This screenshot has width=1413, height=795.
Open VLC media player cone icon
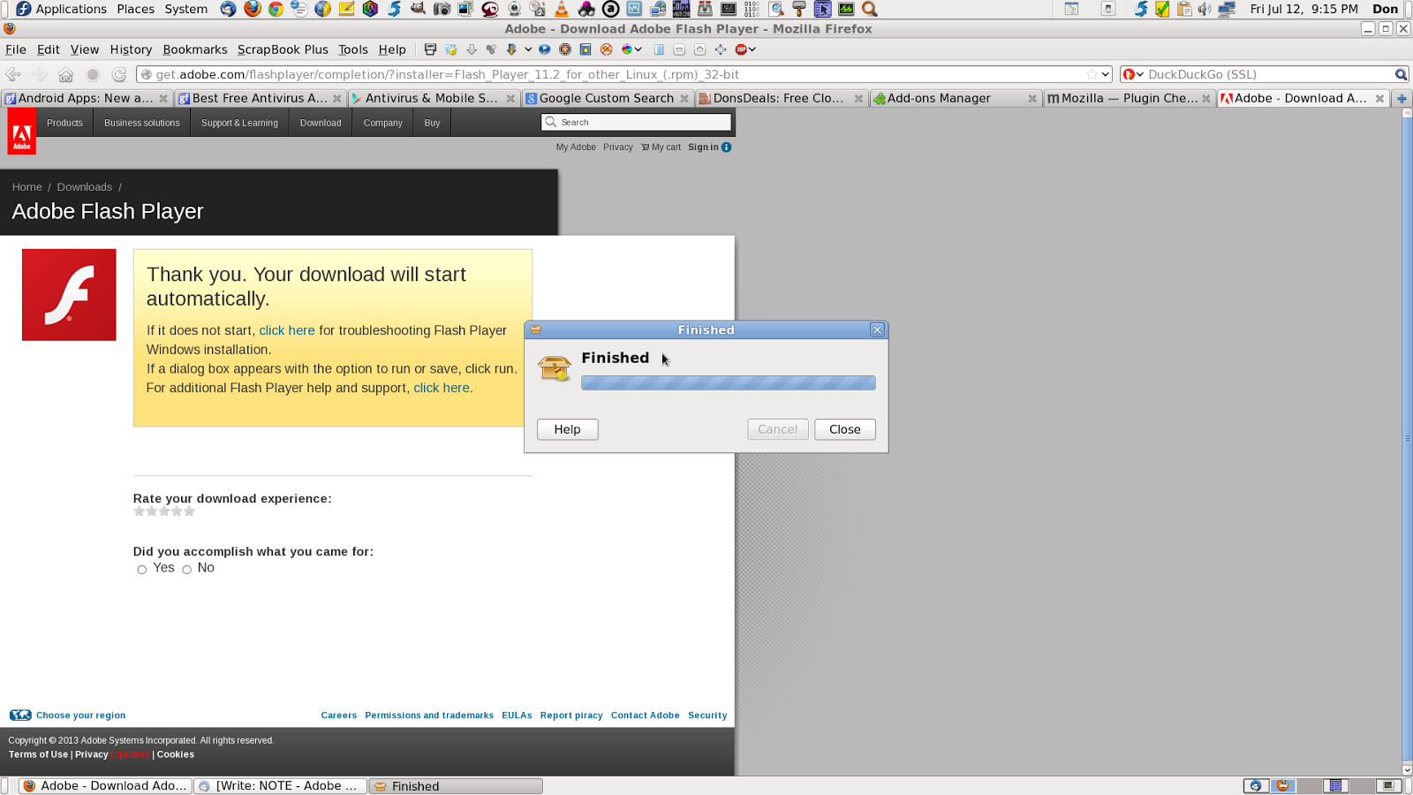pos(562,9)
